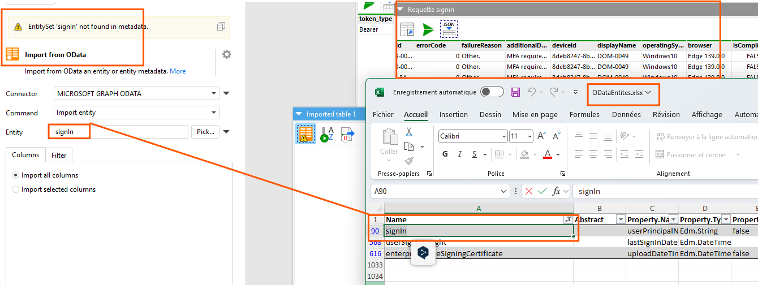
Task: Open the Insertion ribbon tab
Action: tap(453, 114)
